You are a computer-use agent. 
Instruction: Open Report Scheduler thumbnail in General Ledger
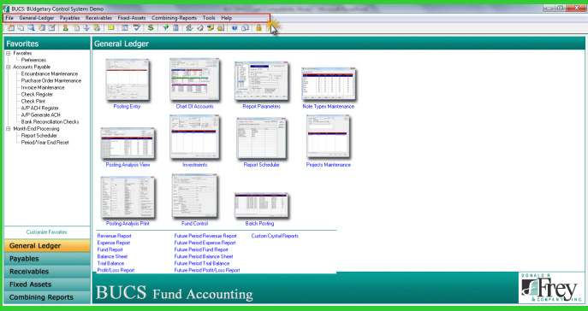[261, 138]
